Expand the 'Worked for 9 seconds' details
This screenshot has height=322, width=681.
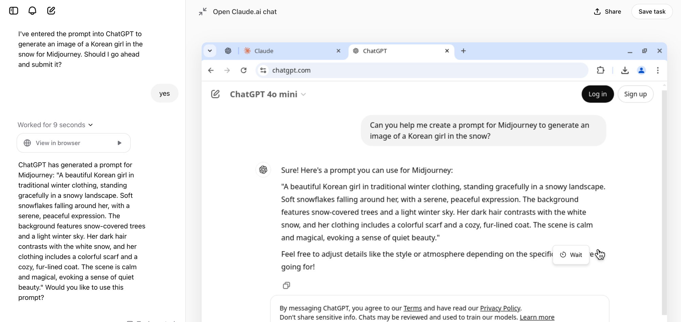[55, 125]
